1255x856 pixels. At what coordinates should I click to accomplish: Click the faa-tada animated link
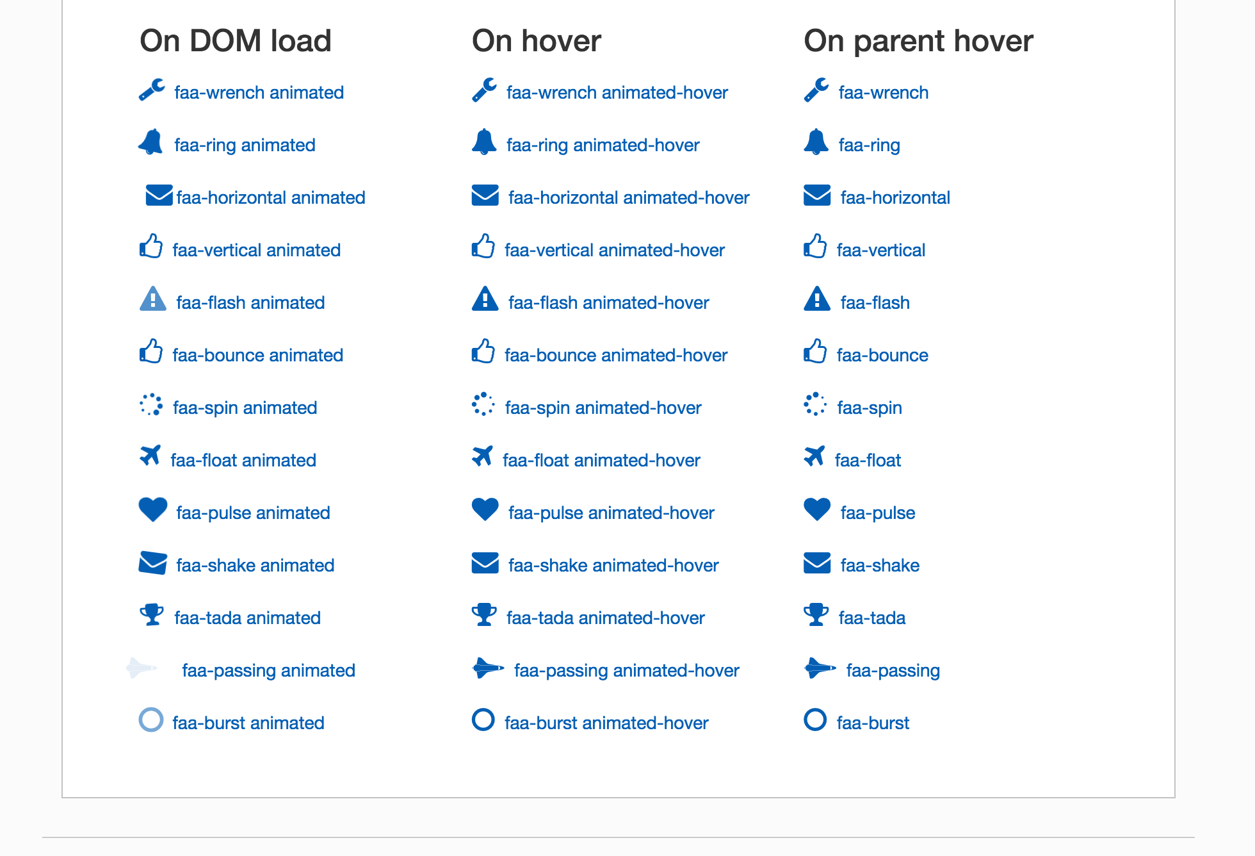247,618
